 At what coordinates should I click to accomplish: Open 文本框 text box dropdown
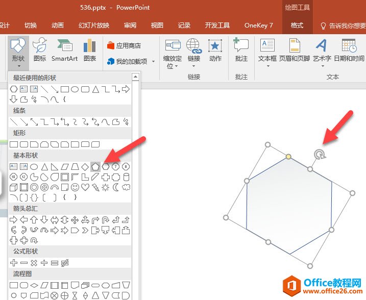267,53
